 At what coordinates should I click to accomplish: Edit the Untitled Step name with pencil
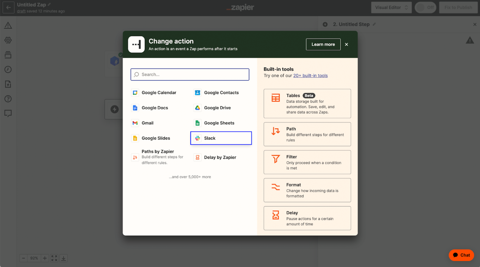coord(375,24)
